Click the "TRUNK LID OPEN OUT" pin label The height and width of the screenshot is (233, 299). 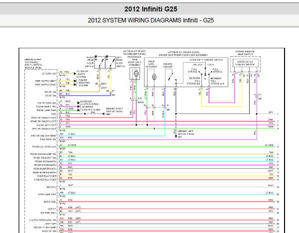(x=44, y=147)
